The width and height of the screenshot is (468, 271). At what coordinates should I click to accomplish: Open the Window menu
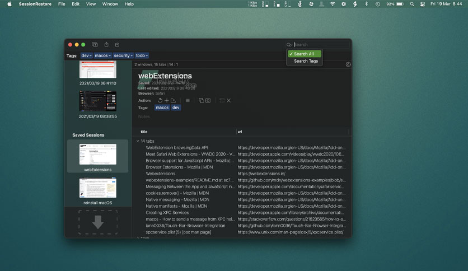point(110,4)
